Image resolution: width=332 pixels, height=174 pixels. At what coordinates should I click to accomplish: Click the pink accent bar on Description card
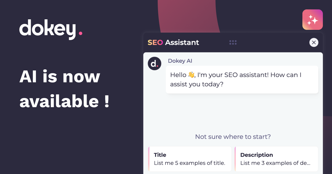tap(235, 159)
